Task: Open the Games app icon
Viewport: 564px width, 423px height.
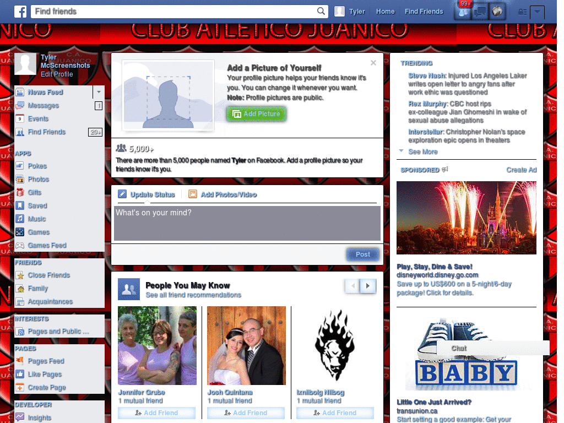Action: 20,232
